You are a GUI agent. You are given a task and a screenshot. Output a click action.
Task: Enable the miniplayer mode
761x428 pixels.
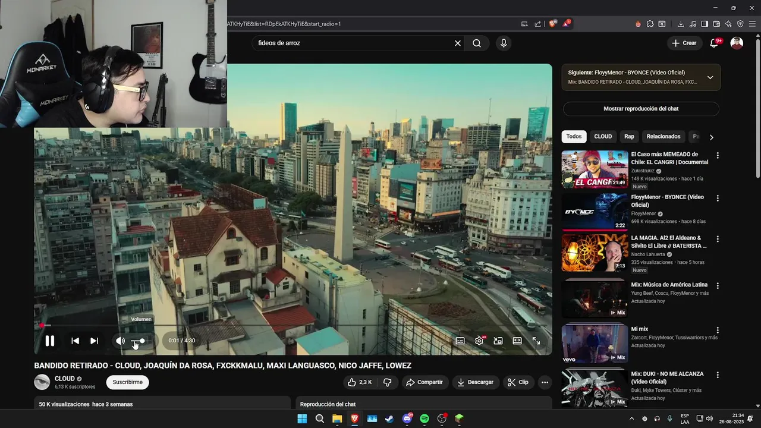(x=498, y=341)
